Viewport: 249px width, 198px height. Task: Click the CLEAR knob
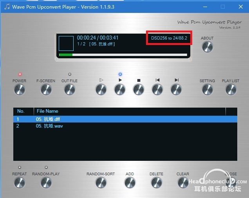(183, 183)
